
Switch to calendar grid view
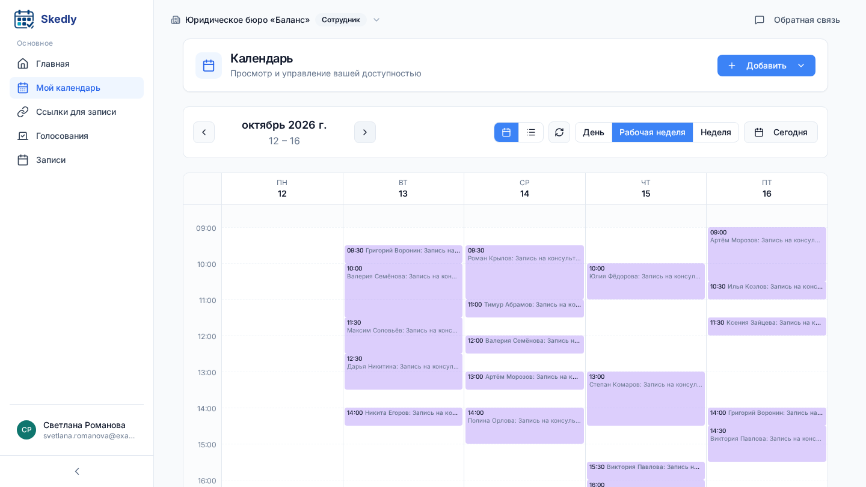tap(506, 132)
